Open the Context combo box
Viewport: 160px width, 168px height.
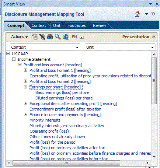[x=45, y=47]
